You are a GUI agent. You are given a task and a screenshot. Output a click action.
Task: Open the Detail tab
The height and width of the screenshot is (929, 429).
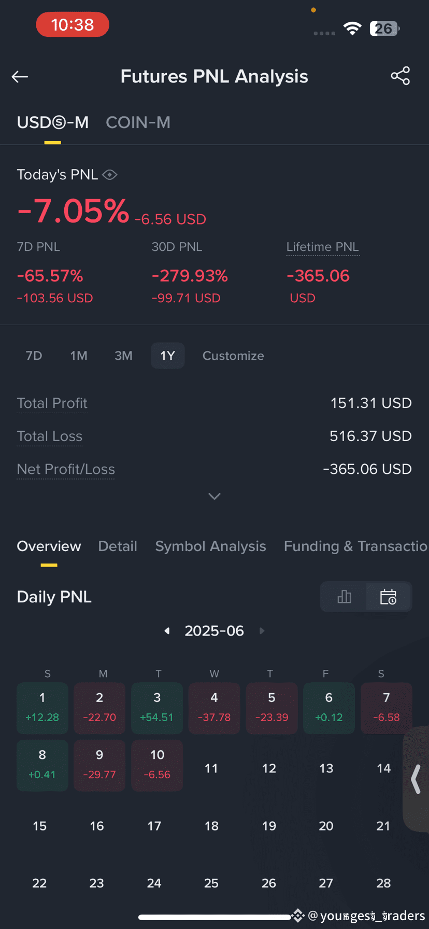[118, 546]
